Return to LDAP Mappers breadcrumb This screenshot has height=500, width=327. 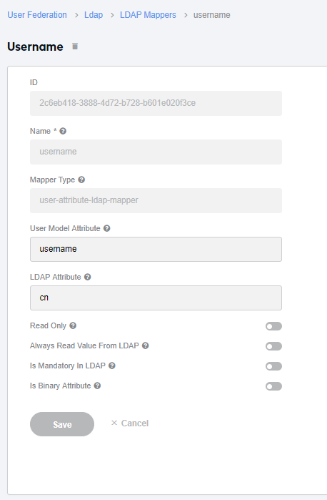pos(148,15)
